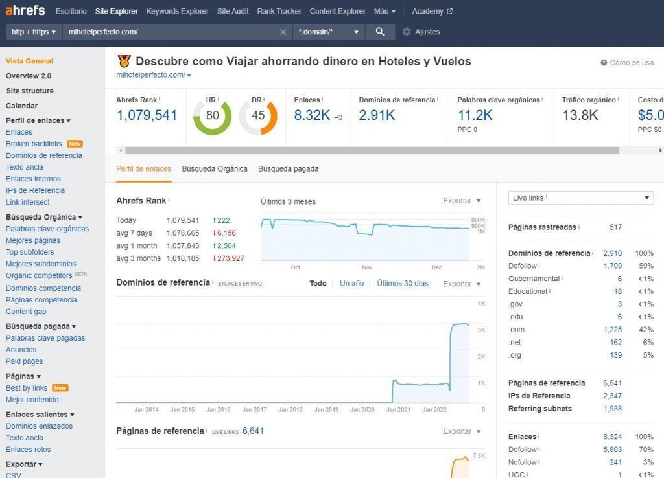Click the UR 80 gauge
This screenshot has height=478, width=664.
(212, 115)
